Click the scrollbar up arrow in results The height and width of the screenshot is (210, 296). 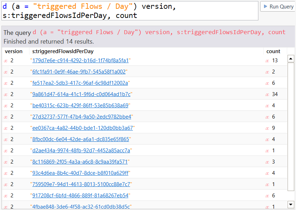point(291,59)
